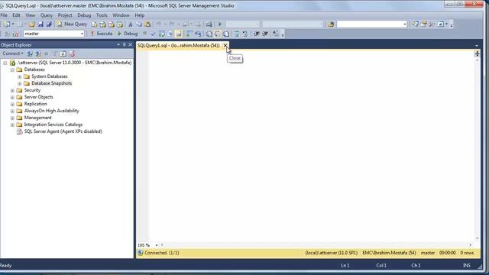Image resolution: width=489 pixels, height=275 pixels.
Task: Click the Refresh icon in Object Explorer
Action: point(63,53)
